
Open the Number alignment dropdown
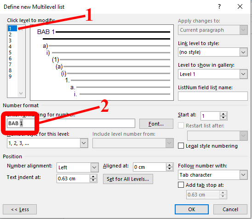[x=77, y=167]
